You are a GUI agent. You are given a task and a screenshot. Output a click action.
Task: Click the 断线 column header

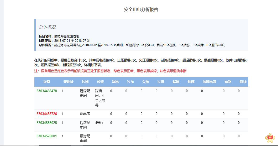pyautogui.click(x=243, y=82)
